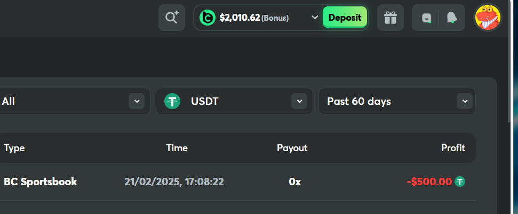This screenshot has width=518, height=214.
Task: Click the Profit column header
Action: (x=453, y=148)
